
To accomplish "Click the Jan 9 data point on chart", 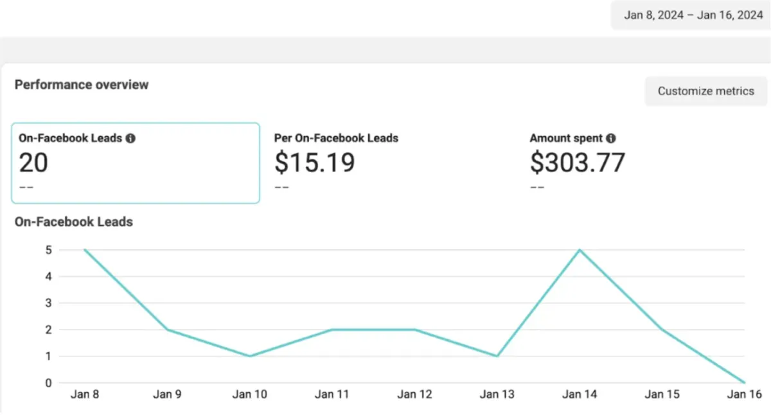I will coord(166,330).
